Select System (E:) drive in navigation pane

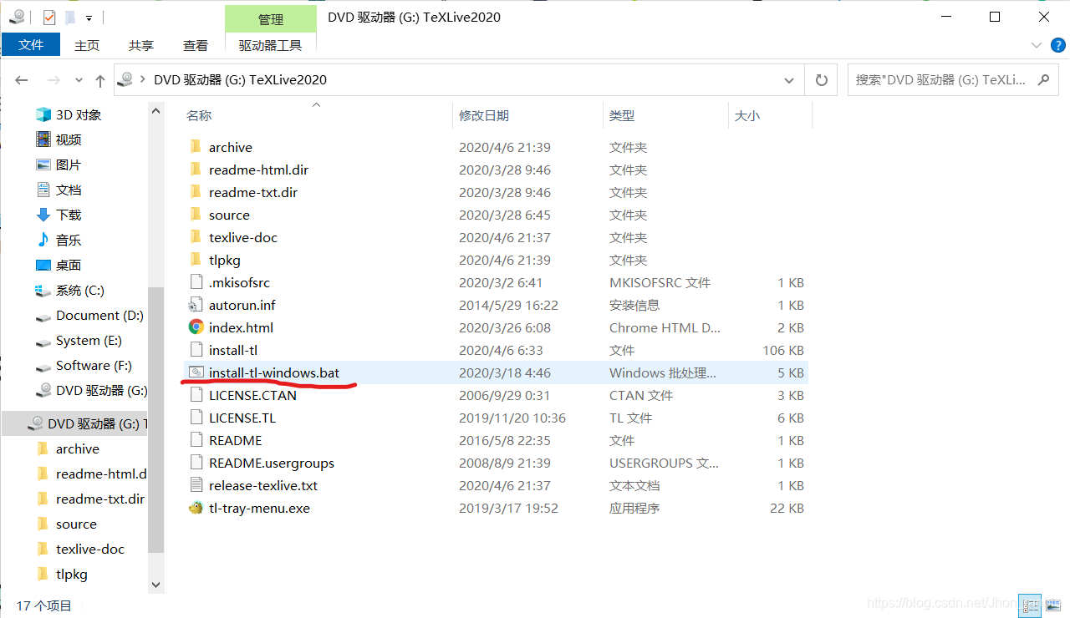point(89,340)
